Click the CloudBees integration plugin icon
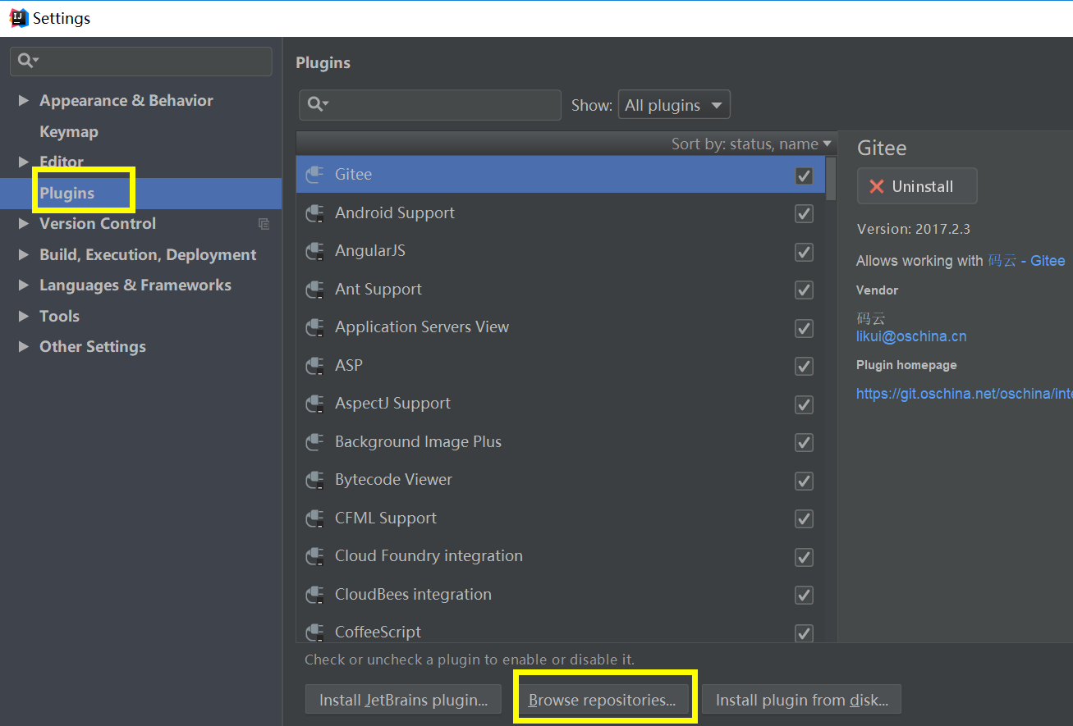The height and width of the screenshot is (726, 1073). 314,595
